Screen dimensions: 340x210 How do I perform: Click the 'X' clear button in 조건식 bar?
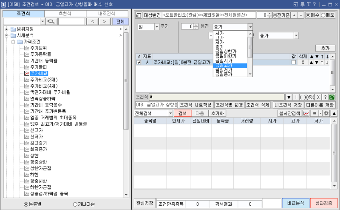318,97
